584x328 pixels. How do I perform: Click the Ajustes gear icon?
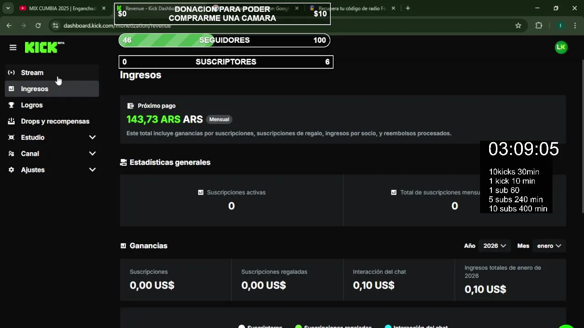tap(11, 169)
